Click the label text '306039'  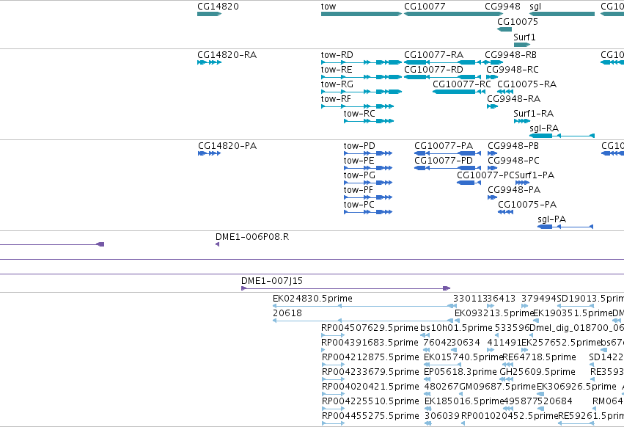click(441, 416)
